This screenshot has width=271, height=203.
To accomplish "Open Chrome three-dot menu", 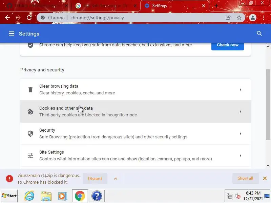I will tap(264, 18).
